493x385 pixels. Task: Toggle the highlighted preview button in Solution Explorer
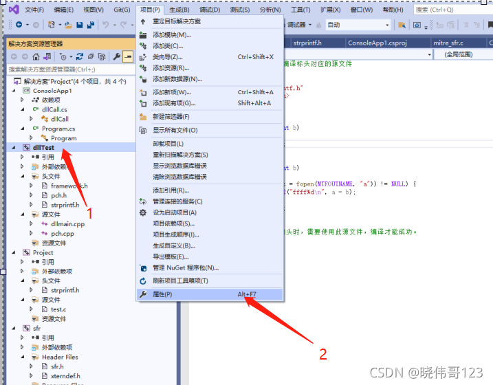128,56
